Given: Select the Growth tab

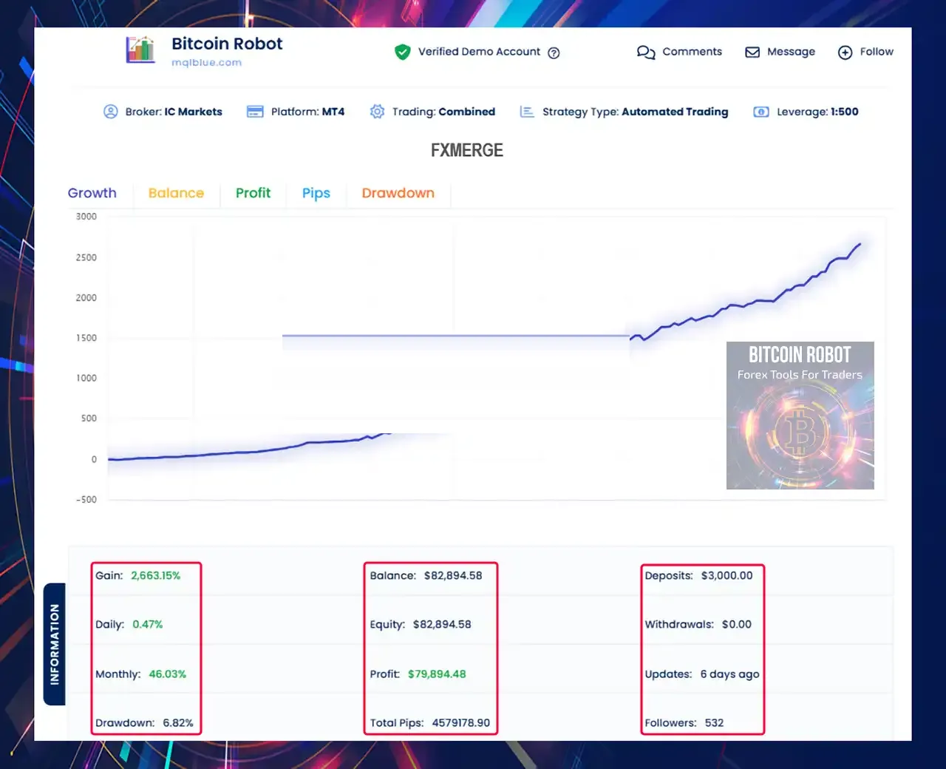Looking at the screenshot, I should (x=92, y=193).
